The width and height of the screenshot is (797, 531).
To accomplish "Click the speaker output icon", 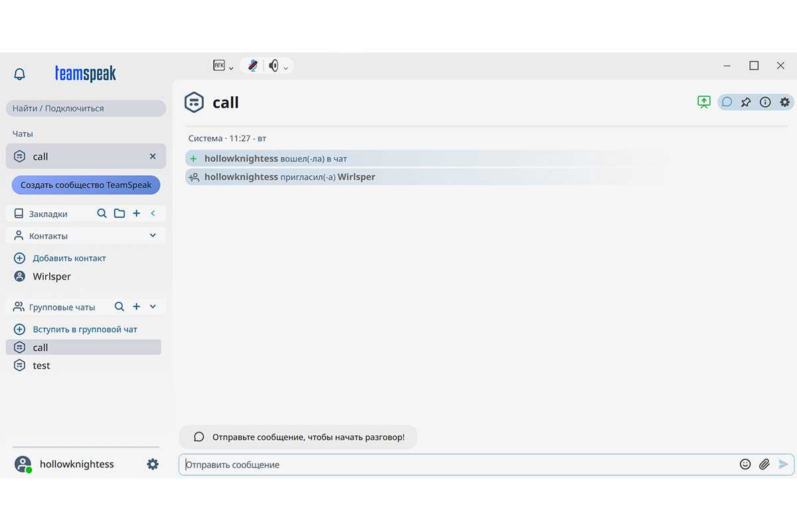I will click(x=275, y=65).
